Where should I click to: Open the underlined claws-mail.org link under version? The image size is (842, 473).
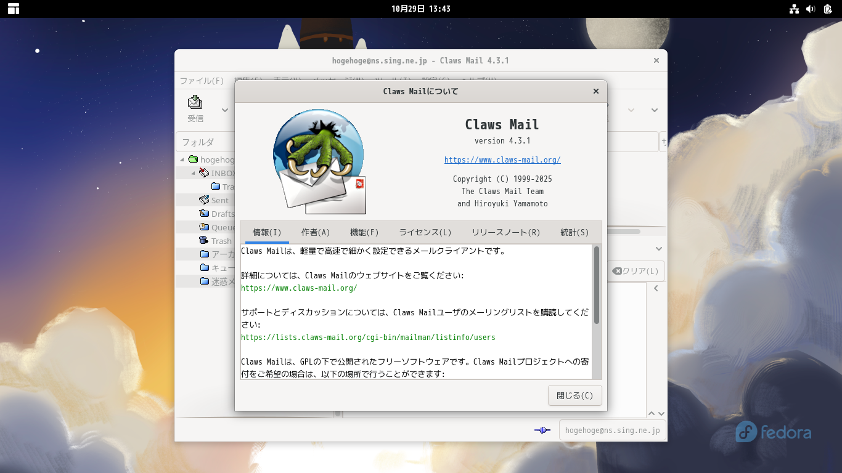[502, 160]
